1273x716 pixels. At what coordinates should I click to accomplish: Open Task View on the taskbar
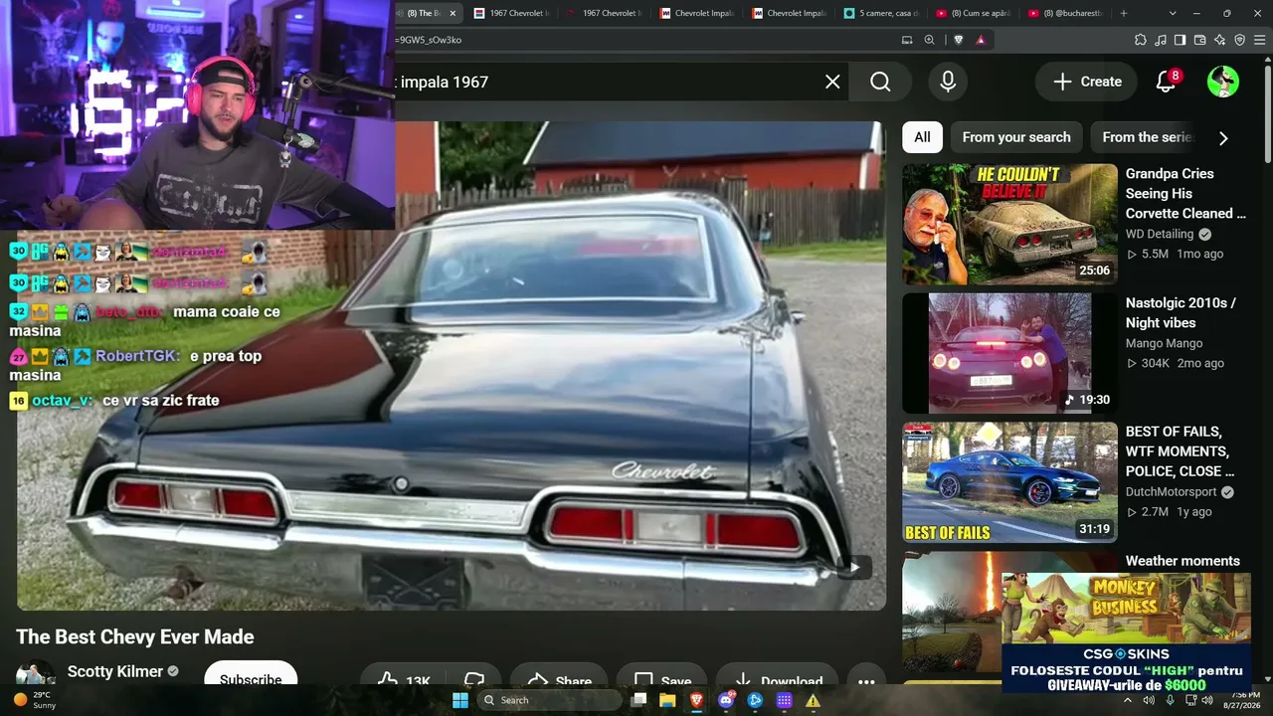[638, 700]
